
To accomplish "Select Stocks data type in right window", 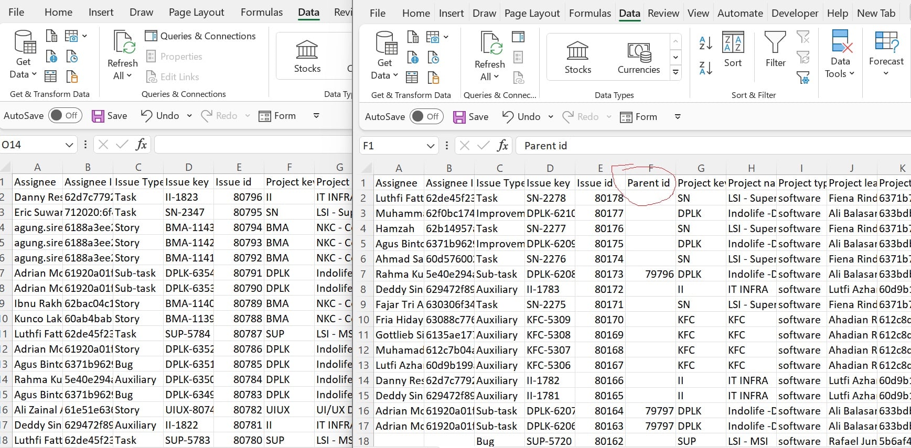I will (x=577, y=57).
